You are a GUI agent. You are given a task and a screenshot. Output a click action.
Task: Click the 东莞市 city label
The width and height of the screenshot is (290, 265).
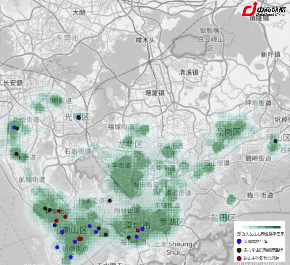click(x=67, y=38)
